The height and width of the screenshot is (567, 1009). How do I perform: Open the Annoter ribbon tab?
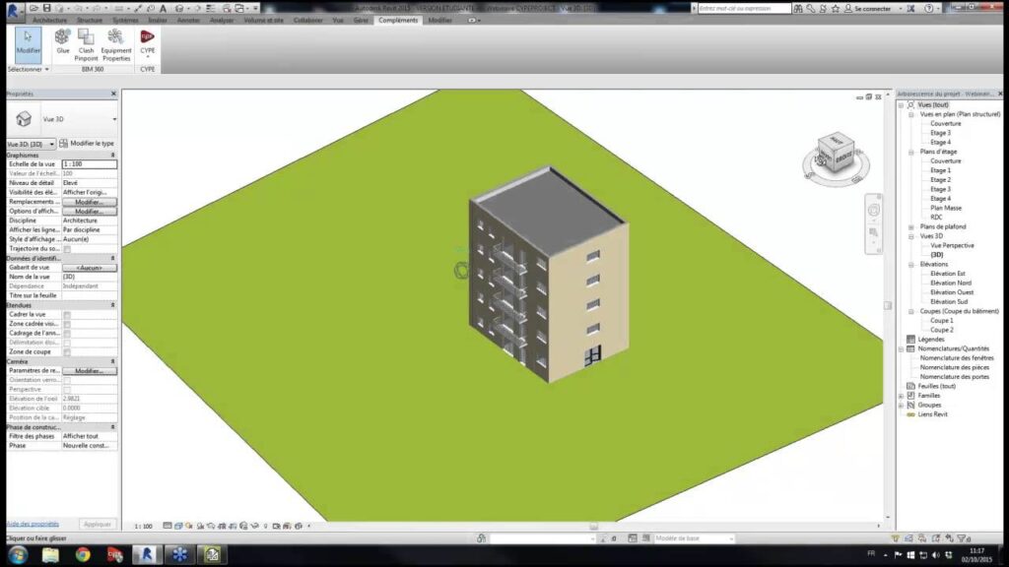(x=187, y=20)
